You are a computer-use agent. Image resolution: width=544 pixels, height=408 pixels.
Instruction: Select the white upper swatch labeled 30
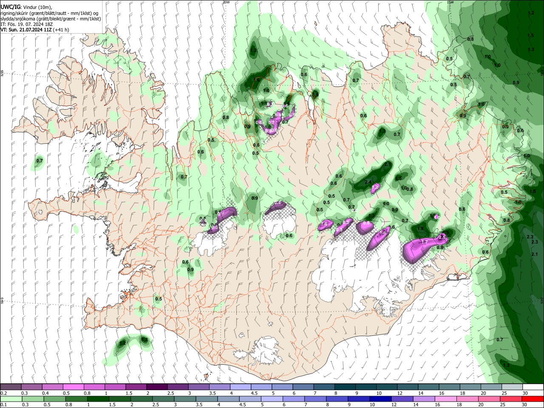(x=533, y=387)
